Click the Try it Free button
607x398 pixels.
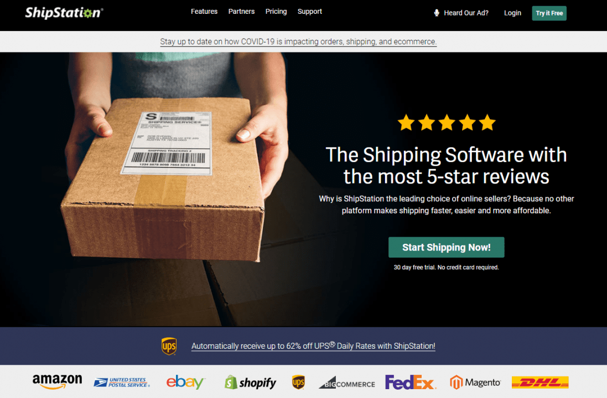tap(549, 13)
